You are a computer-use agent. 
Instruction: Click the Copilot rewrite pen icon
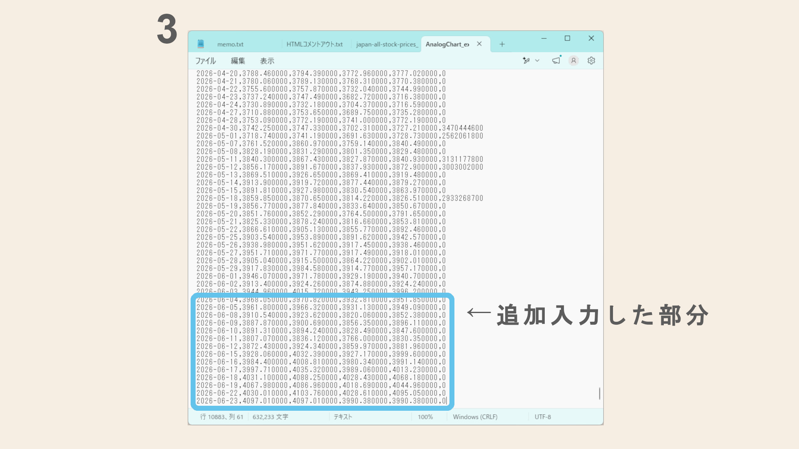tap(526, 61)
